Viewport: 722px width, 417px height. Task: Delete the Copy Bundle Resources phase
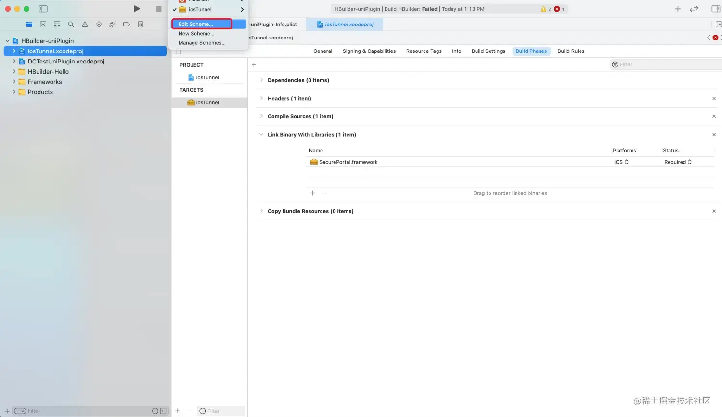pyautogui.click(x=714, y=211)
